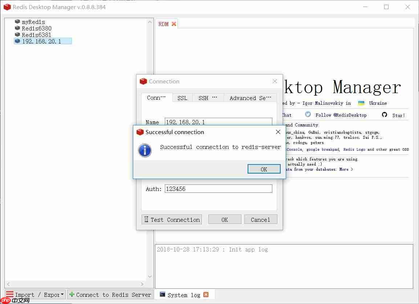Click OK in the Connection dialog
Screen dimensions: 419x304
[x=225, y=220]
